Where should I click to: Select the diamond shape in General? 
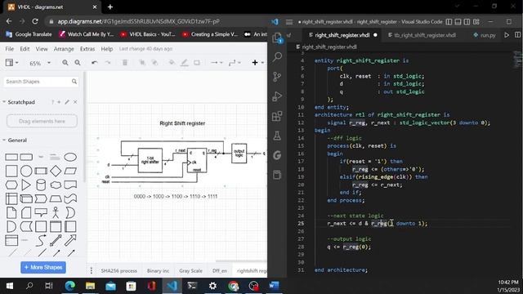(56, 171)
